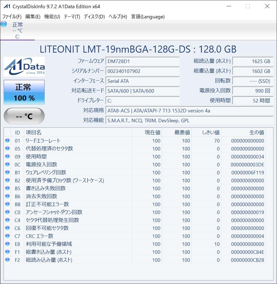Image resolution: width=277 pixels, height=284 pixels.
Task: Click status orb of row BB 訂正不可能エラー数
Action: pos(7,204)
